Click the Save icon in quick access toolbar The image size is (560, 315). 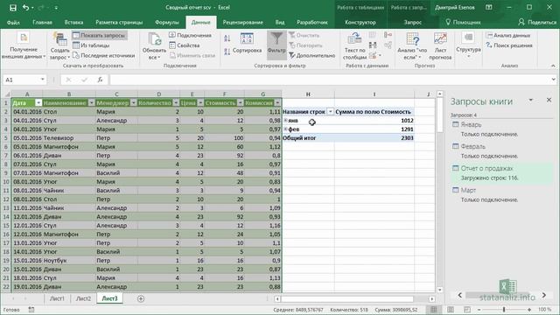click(x=13, y=8)
